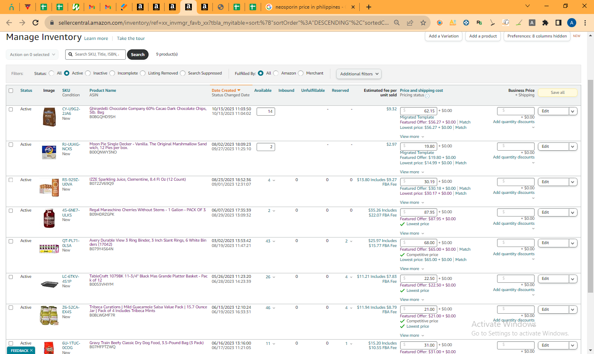Image resolution: width=594 pixels, height=354 pixels.
Task: Expand View more in Regal Cherries row
Action: pos(412,233)
